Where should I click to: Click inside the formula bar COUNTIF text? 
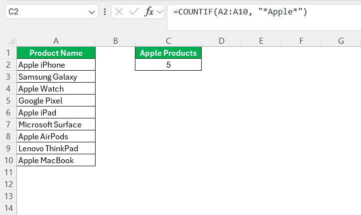click(x=240, y=12)
